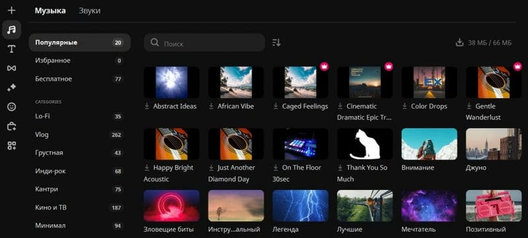Click the 262 count next to Vlog
This screenshot has width=528, height=238.
point(117,135)
